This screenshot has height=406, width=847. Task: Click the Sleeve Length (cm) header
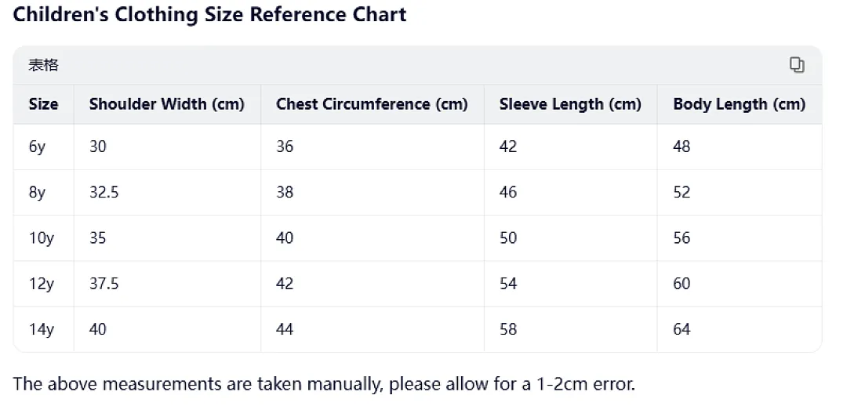click(x=570, y=103)
